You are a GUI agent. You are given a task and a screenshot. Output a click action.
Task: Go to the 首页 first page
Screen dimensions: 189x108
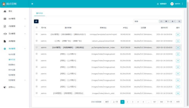pyautogui.click(x=107, y=102)
